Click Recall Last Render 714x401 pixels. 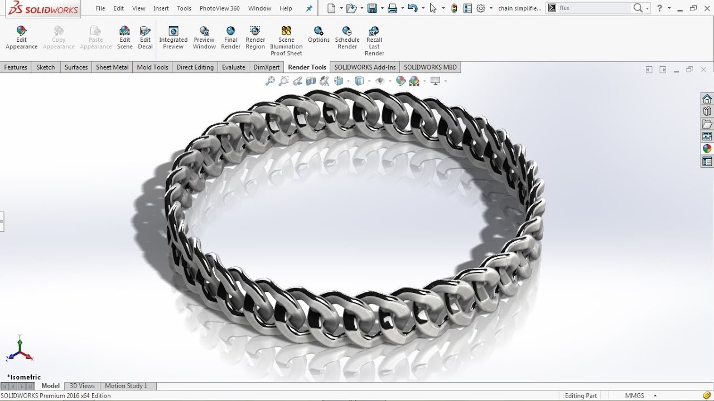(x=374, y=40)
